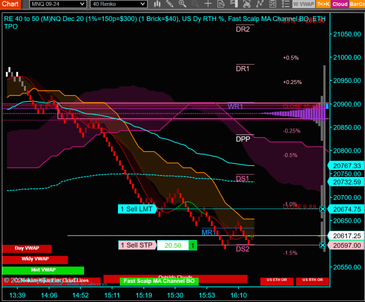Screen dimensions: 365x302
Task: Open the properties list icon
Action: [286, 4]
